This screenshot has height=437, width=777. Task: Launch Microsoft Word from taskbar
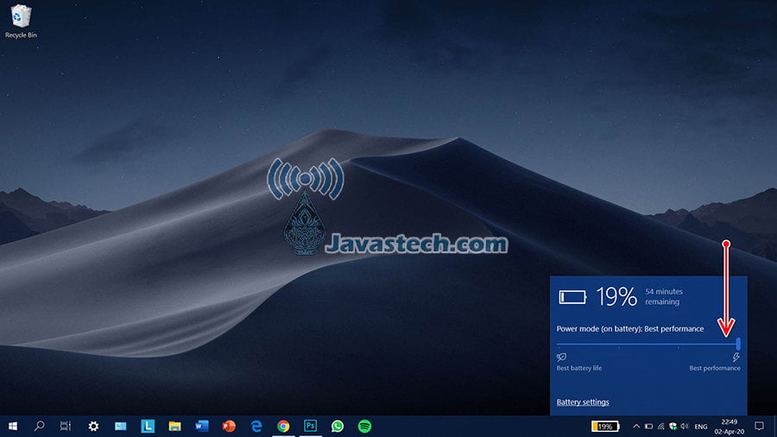point(202,426)
